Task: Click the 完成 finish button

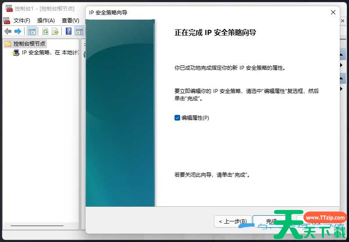Action: (271, 221)
